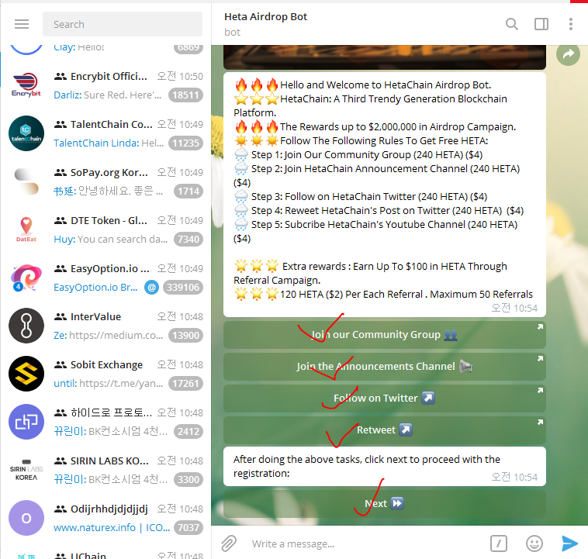Image resolution: width=588 pixels, height=559 pixels.
Task: Click the Next button
Action: point(385,503)
